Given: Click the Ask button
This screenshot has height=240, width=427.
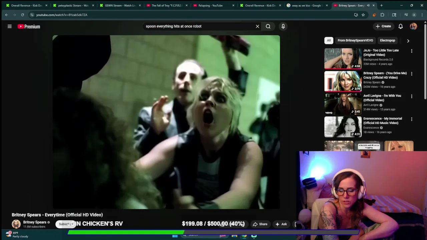Looking at the screenshot, I should [281, 224].
